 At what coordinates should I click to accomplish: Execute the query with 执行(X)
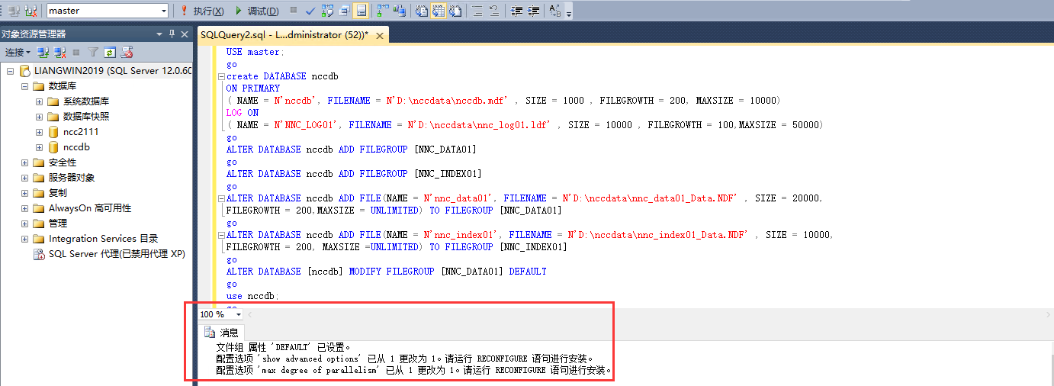(x=202, y=11)
